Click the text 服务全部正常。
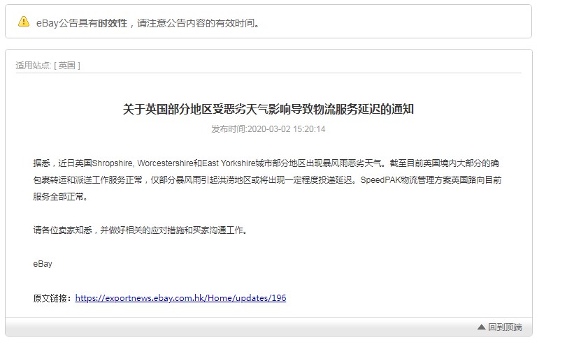The image size is (567, 347). (x=60, y=197)
